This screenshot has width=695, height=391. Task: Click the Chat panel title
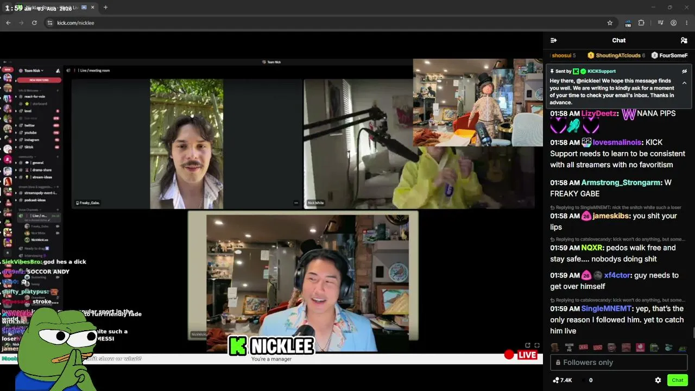pyautogui.click(x=619, y=40)
